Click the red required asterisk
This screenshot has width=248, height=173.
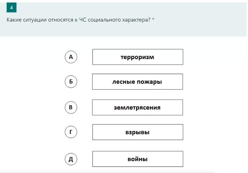click(153, 19)
